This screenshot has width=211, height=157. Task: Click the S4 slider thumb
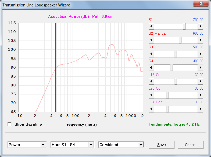(172, 68)
